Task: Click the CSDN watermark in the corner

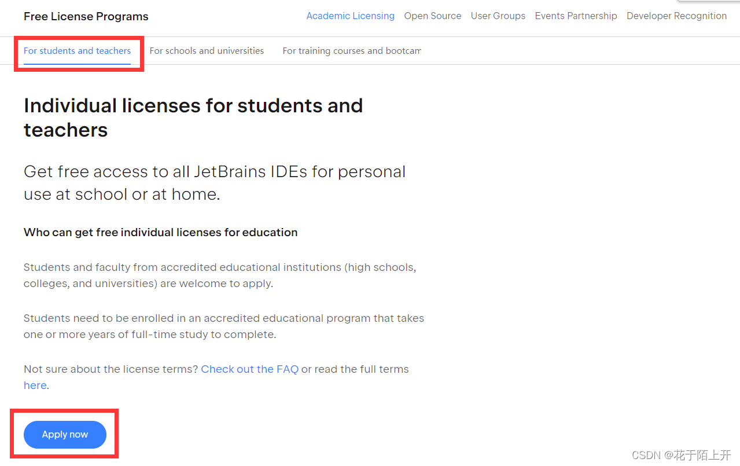Action: (681, 455)
